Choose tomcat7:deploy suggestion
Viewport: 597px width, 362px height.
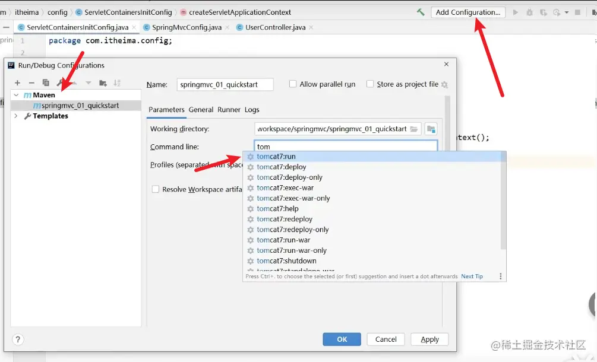tap(373, 167)
